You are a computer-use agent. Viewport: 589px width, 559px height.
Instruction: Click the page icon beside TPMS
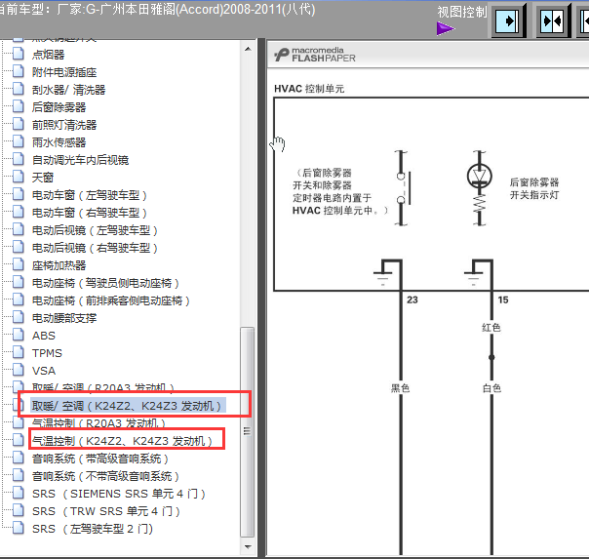(x=18, y=352)
